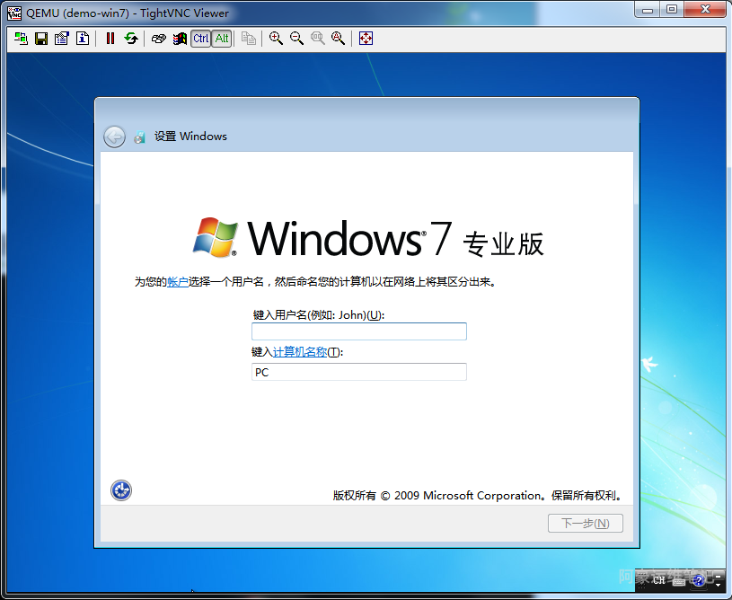Screen dimensions: 732x600
Task: Zoom in the remote view
Action: [276, 39]
